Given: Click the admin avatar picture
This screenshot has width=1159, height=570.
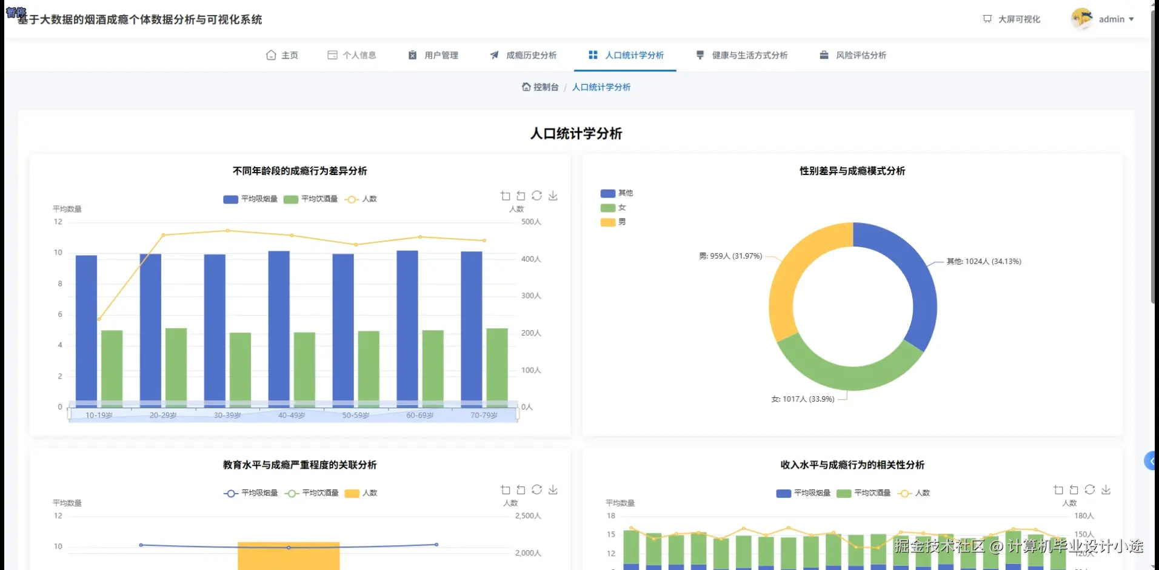Looking at the screenshot, I should (1082, 19).
